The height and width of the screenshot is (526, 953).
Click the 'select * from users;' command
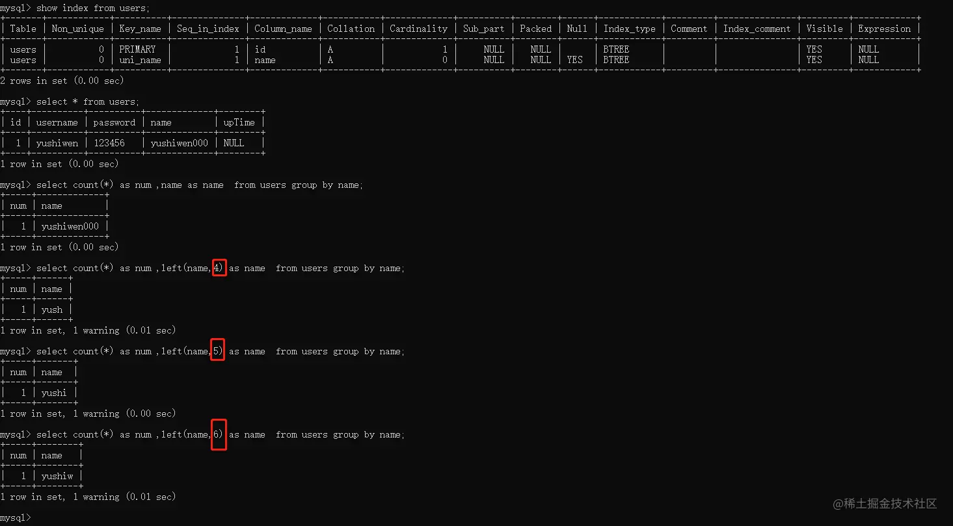tap(88, 101)
